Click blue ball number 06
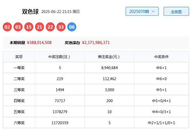This screenshot has width=192, height=131. (72, 27)
